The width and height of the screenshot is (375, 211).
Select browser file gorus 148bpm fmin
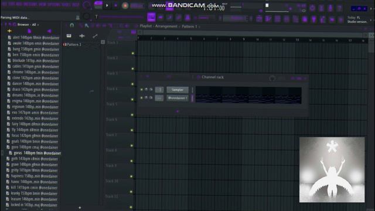35,153
